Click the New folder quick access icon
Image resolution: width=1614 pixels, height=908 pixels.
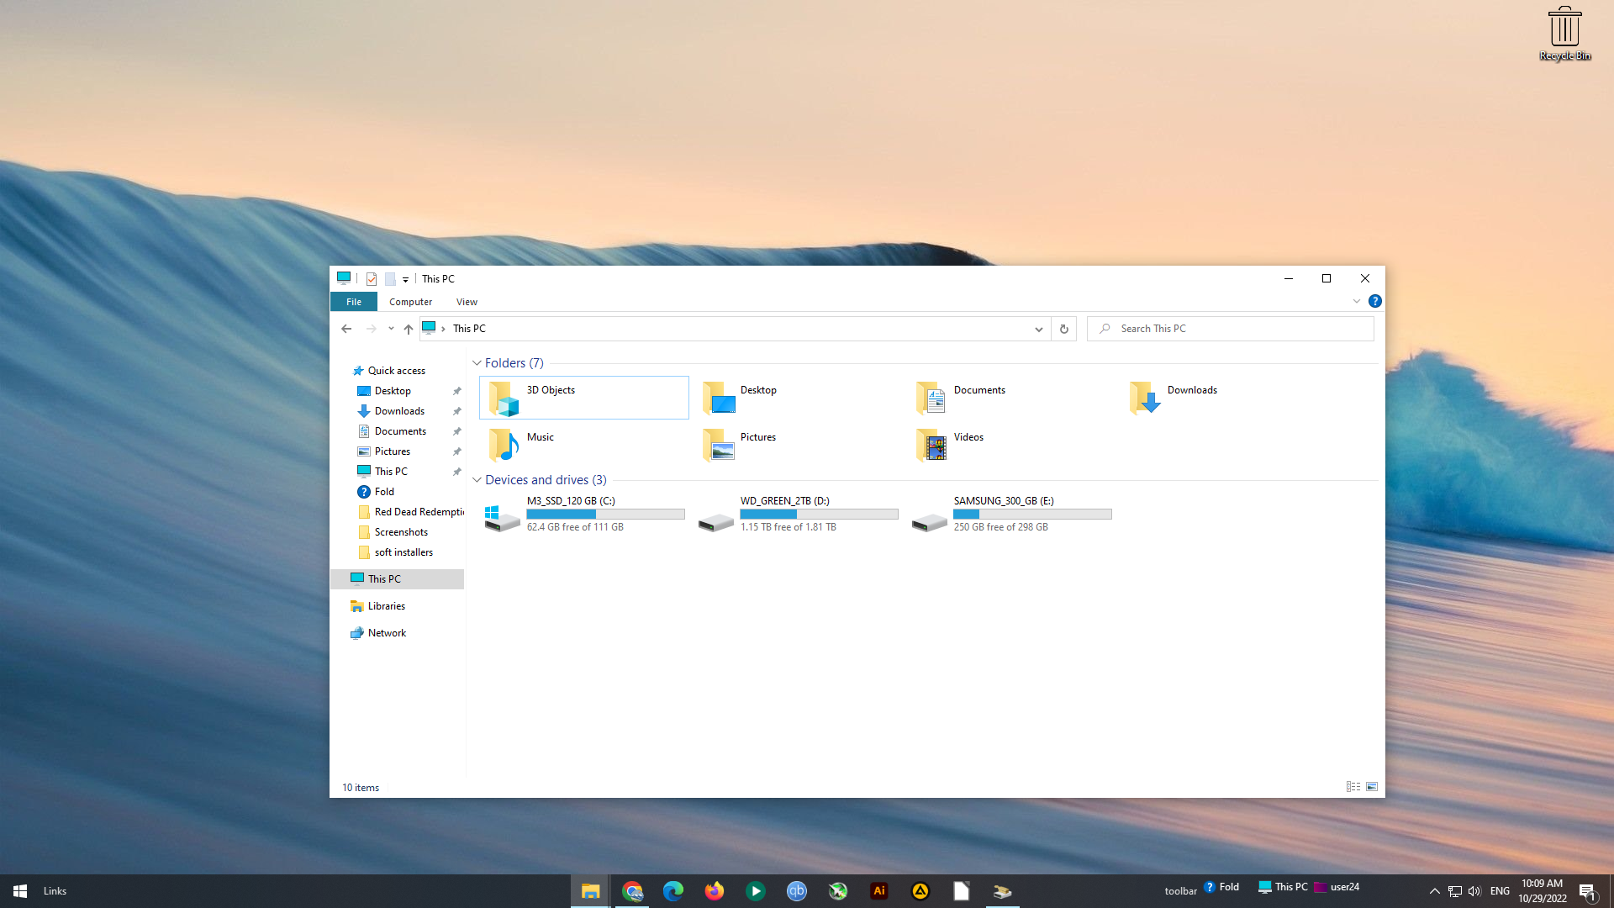pyautogui.click(x=390, y=279)
